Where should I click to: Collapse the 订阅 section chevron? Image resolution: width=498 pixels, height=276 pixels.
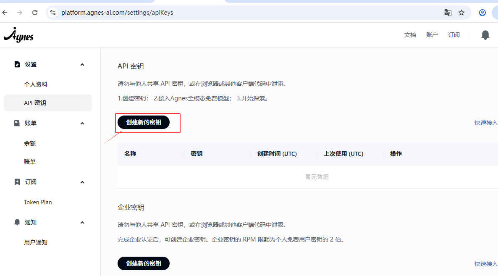[82, 182]
